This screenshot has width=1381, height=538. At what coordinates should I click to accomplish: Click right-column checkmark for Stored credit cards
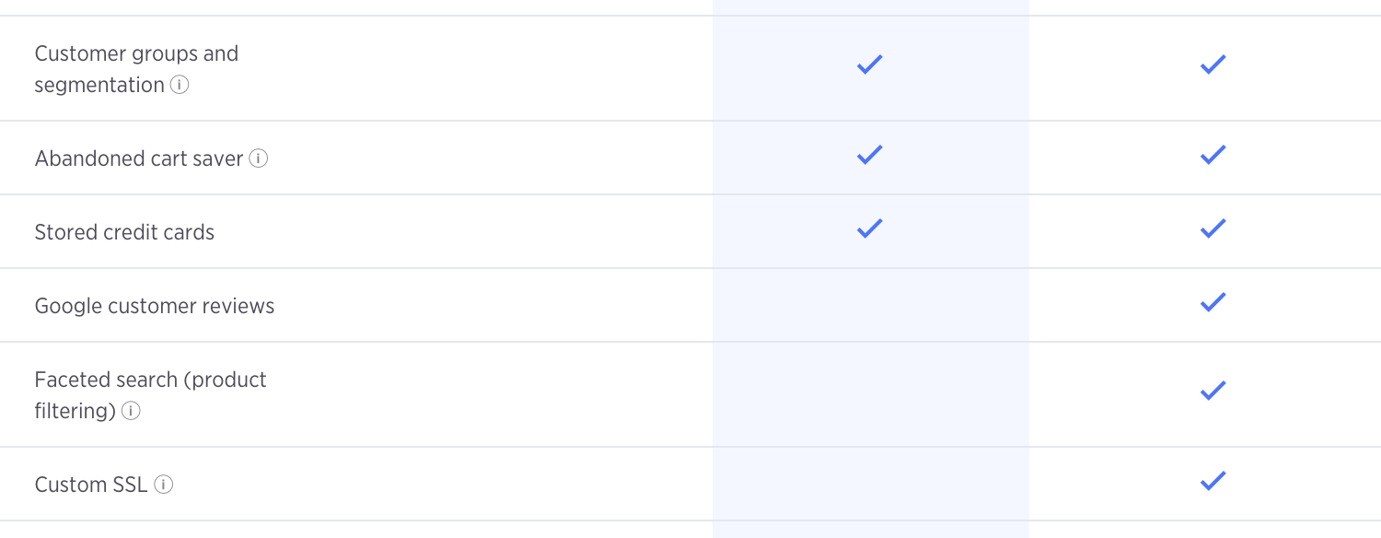click(1213, 228)
